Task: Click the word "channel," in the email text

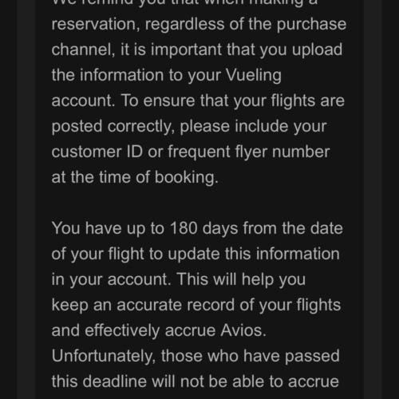Action: 84,50
